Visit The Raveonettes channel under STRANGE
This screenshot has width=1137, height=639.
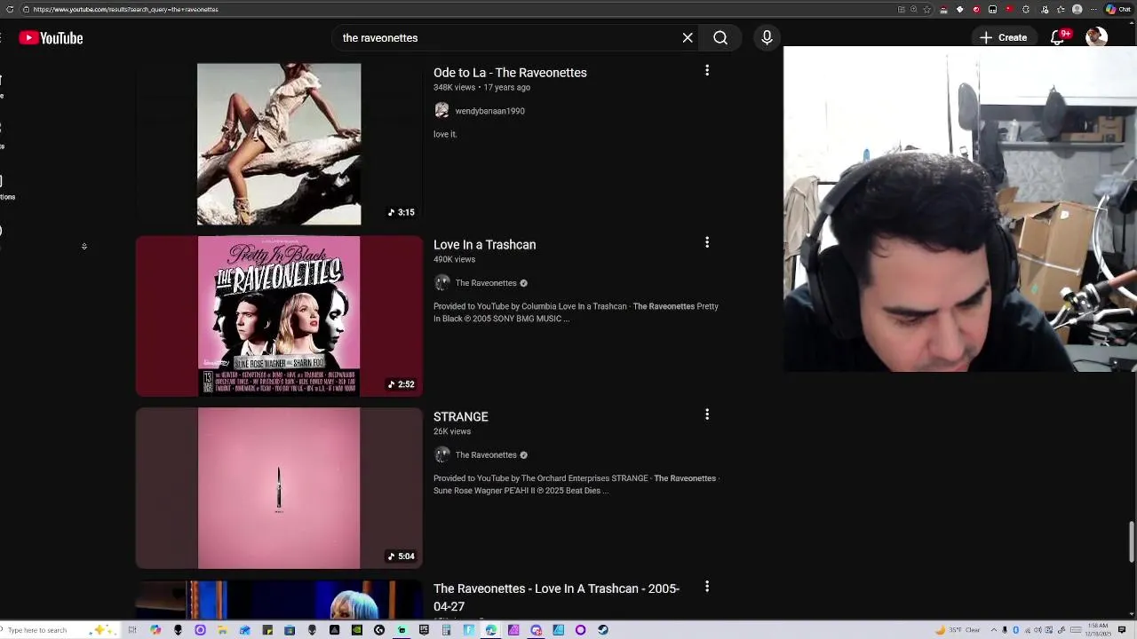coord(486,455)
